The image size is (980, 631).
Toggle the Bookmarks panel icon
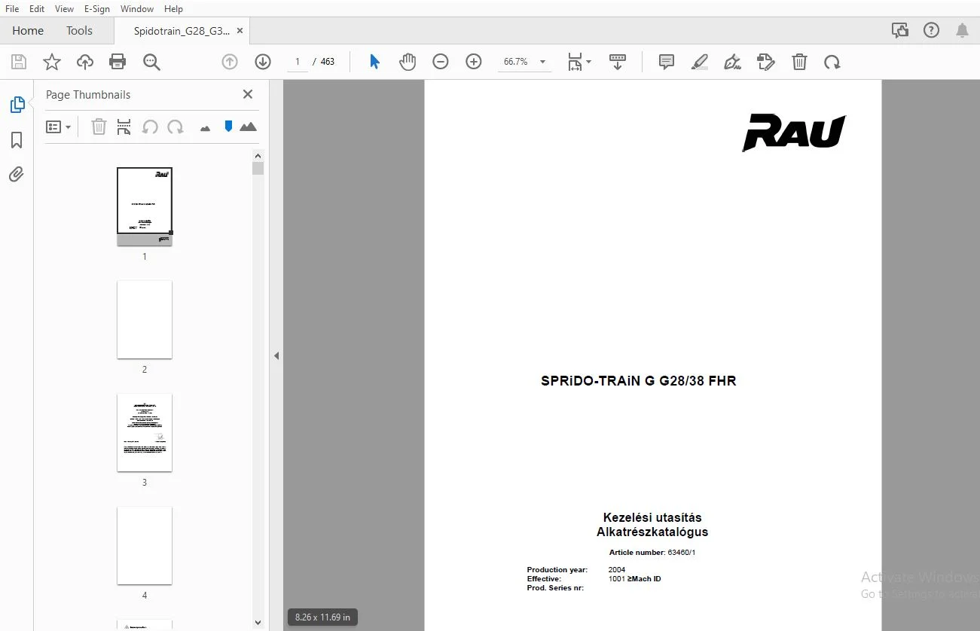(17, 140)
